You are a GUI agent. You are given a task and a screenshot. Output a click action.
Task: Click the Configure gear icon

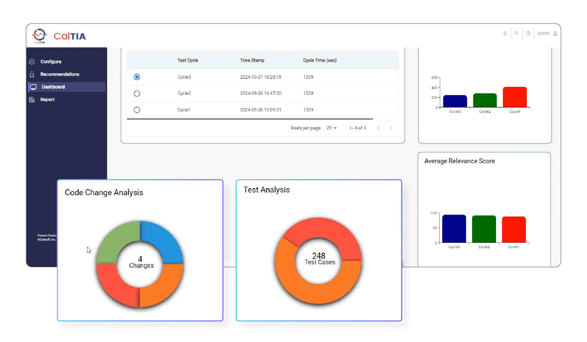click(x=32, y=62)
